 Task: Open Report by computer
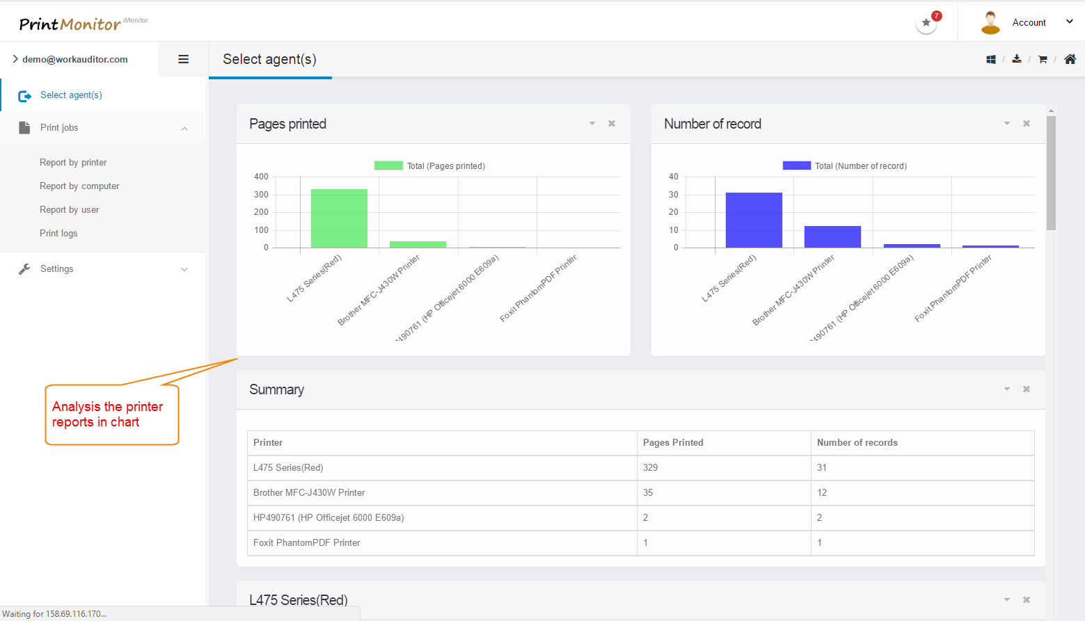coord(79,186)
